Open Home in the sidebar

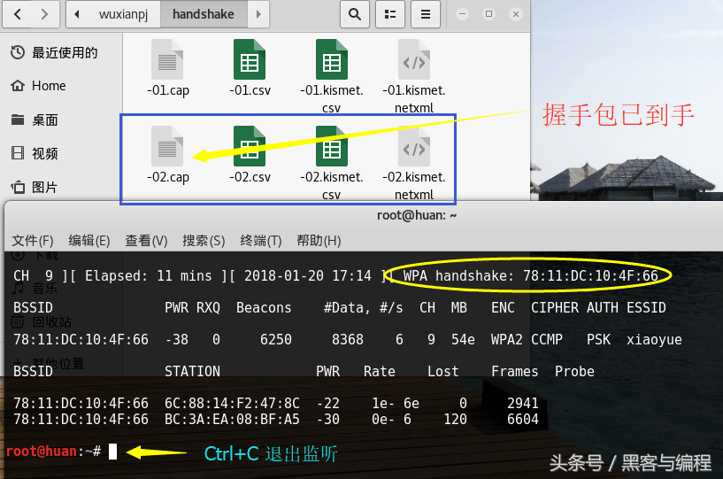(x=49, y=86)
